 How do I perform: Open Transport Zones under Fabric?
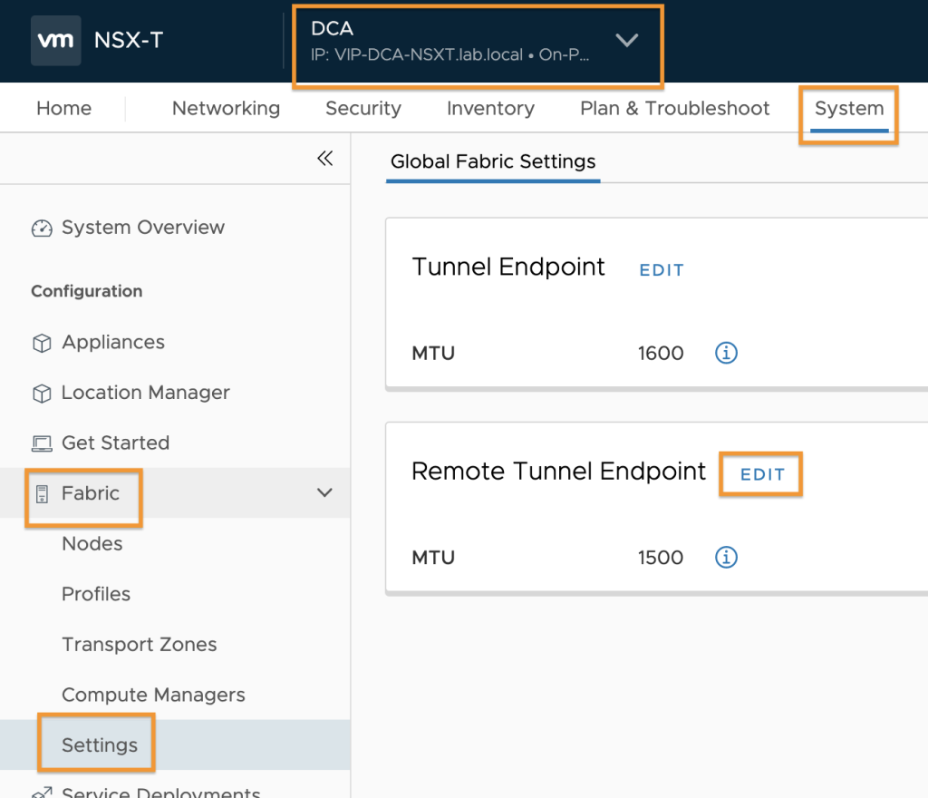pyautogui.click(x=139, y=644)
